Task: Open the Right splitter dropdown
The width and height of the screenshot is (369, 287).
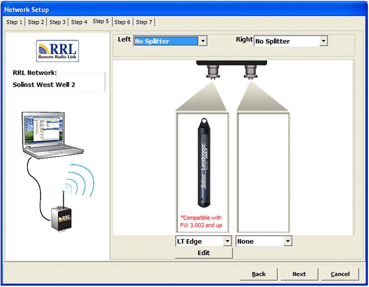Action: coord(323,41)
